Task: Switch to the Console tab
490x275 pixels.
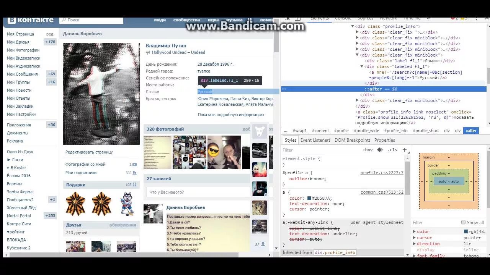Action: (x=343, y=18)
